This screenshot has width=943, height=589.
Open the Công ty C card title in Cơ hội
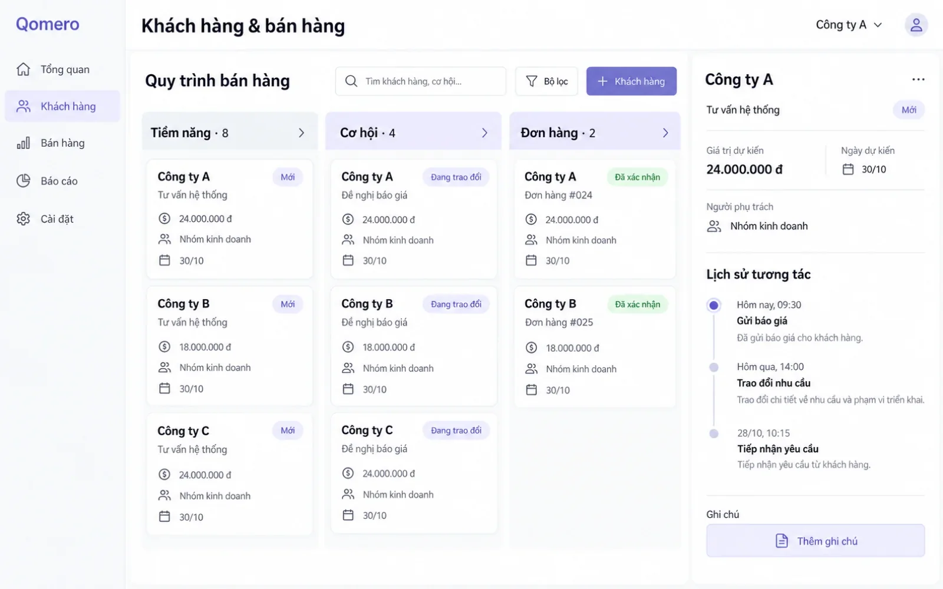tap(367, 430)
